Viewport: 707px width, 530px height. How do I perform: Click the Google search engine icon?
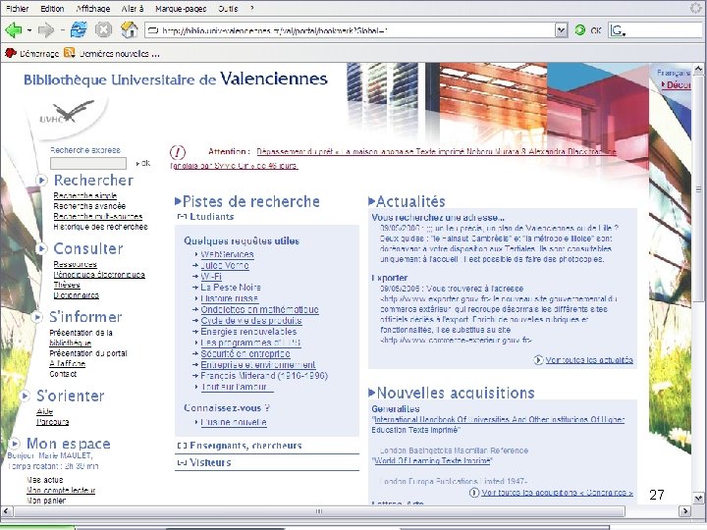[618, 30]
